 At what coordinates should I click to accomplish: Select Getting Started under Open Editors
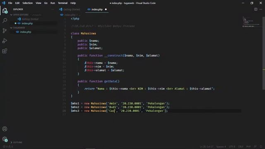point(30,19)
